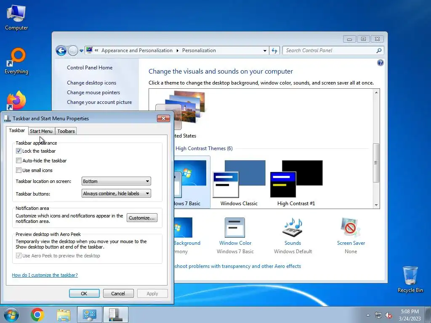Open Taskbar buttons combine dropdown
Screen dimensions: 431x323
click(116, 193)
